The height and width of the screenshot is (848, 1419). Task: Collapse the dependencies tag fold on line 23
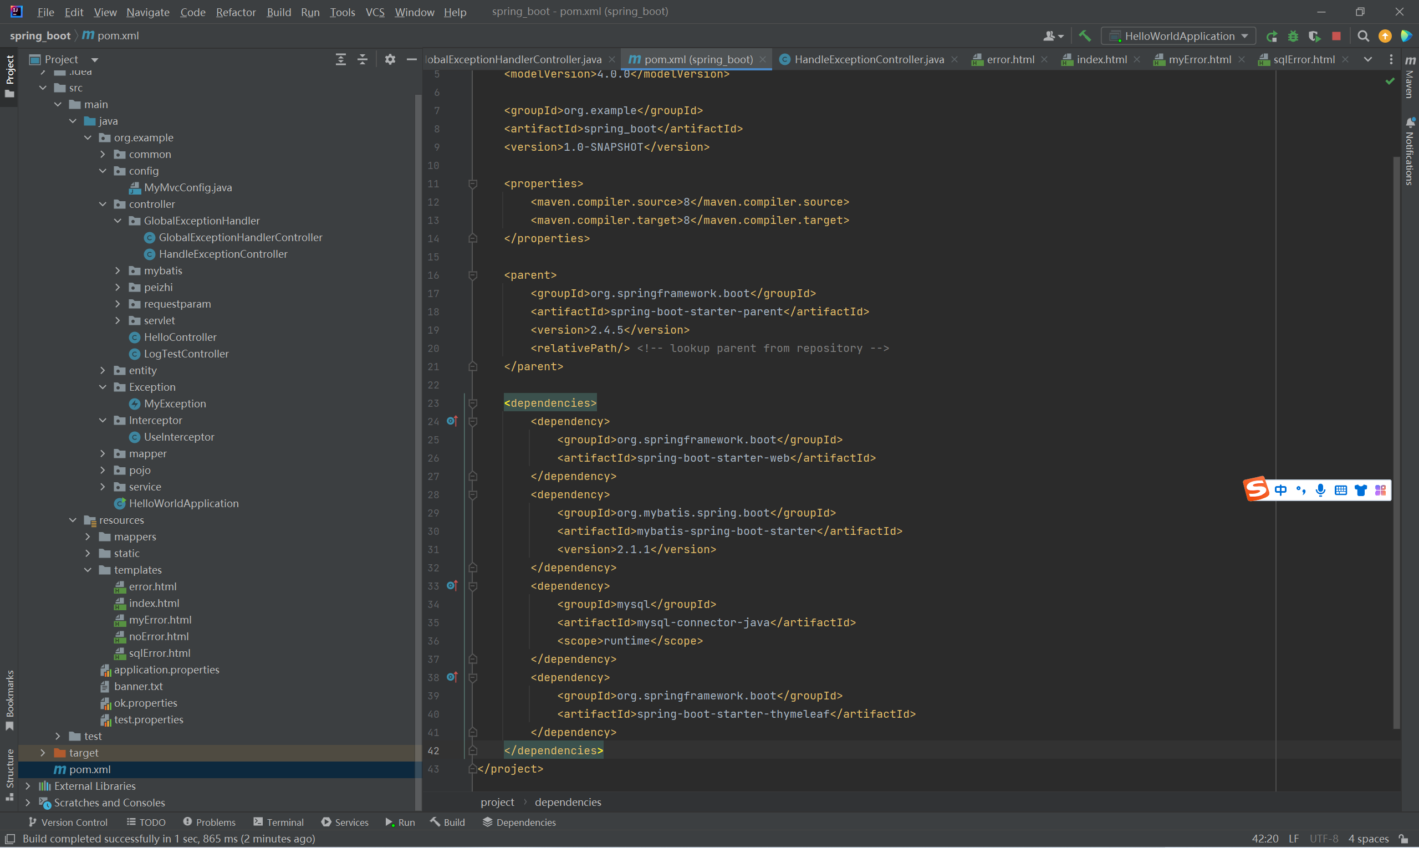point(473,403)
